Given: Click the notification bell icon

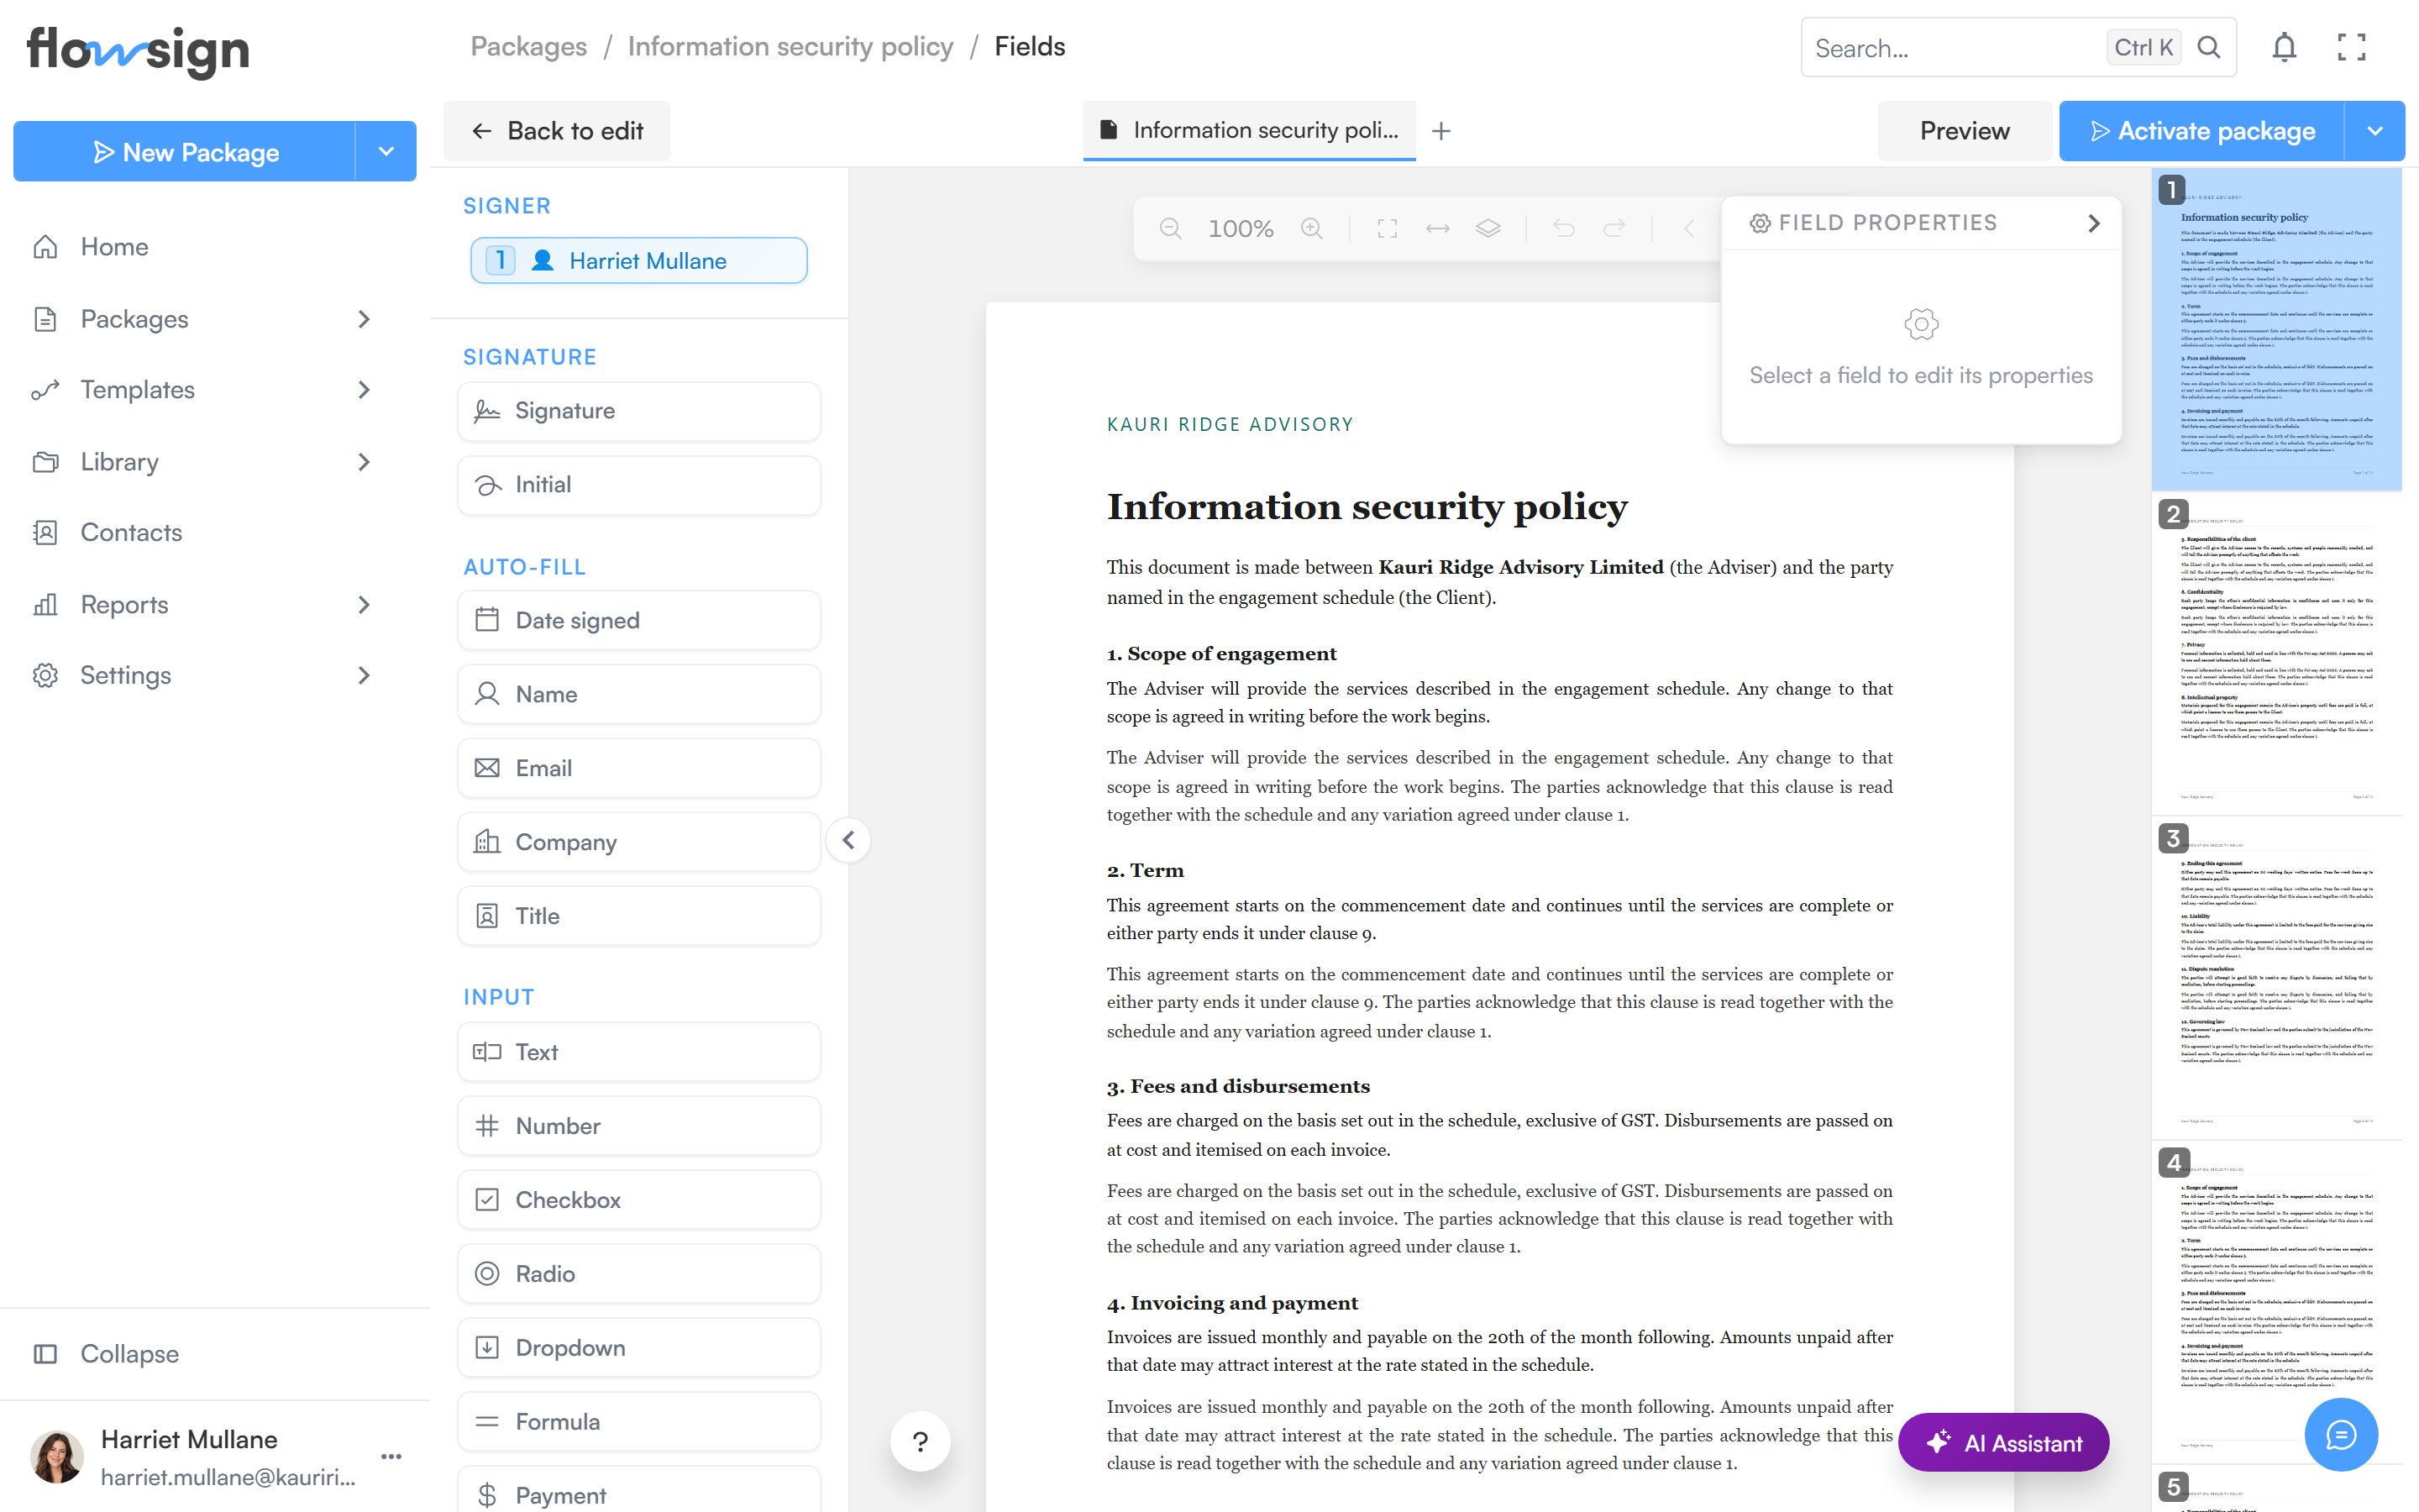Looking at the screenshot, I should (2284, 47).
